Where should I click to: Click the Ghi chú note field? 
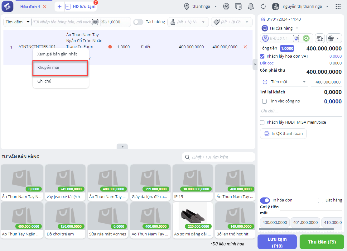pos(301,111)
